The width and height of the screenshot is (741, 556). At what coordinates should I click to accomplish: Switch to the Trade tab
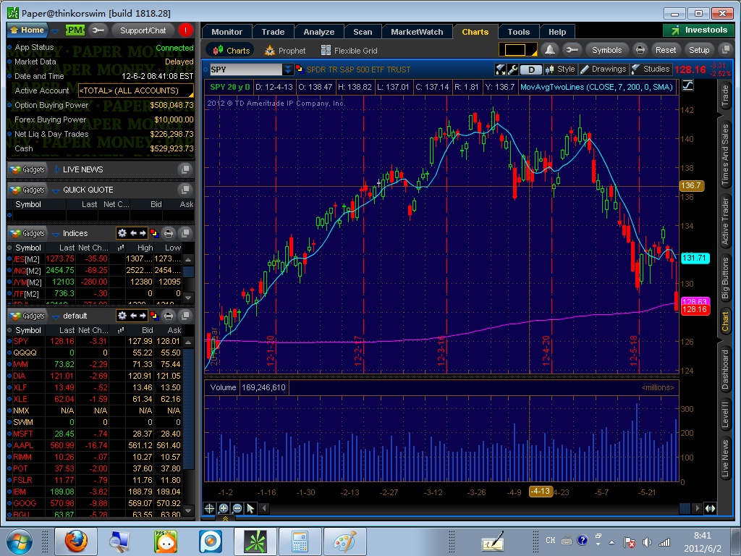273,32
